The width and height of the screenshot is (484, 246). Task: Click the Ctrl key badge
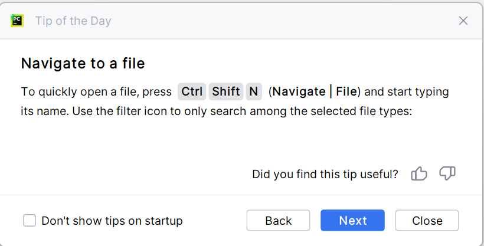click(x=192, y=91)
